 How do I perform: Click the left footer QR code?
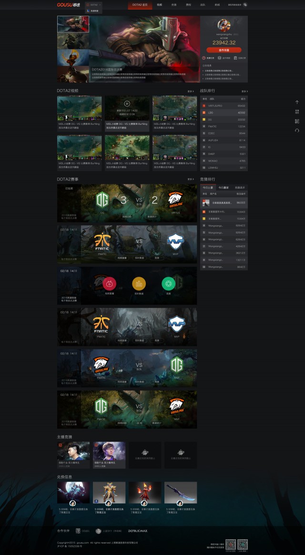coord(231,544)
